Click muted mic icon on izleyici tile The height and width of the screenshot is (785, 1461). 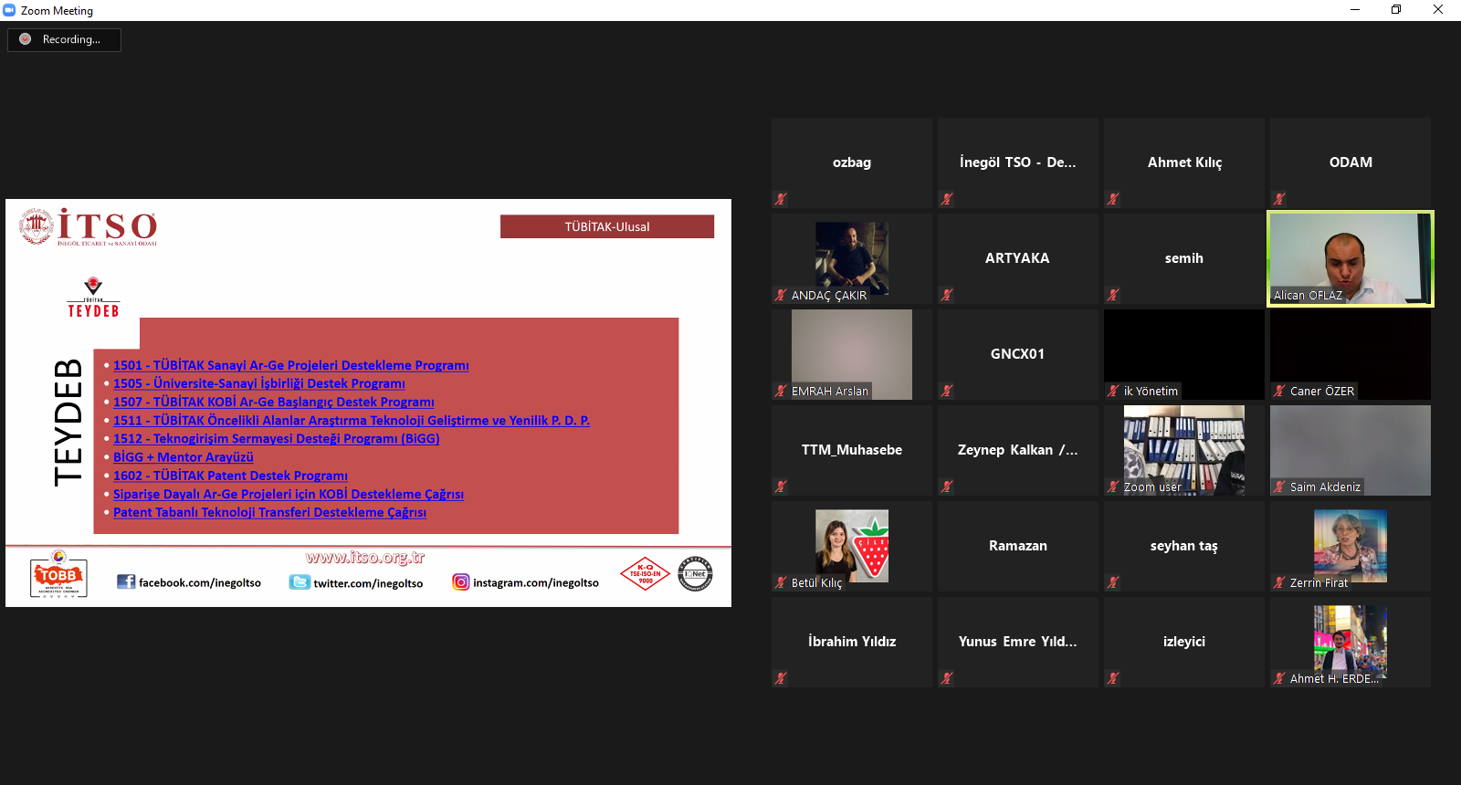(x=1113, y=678)
